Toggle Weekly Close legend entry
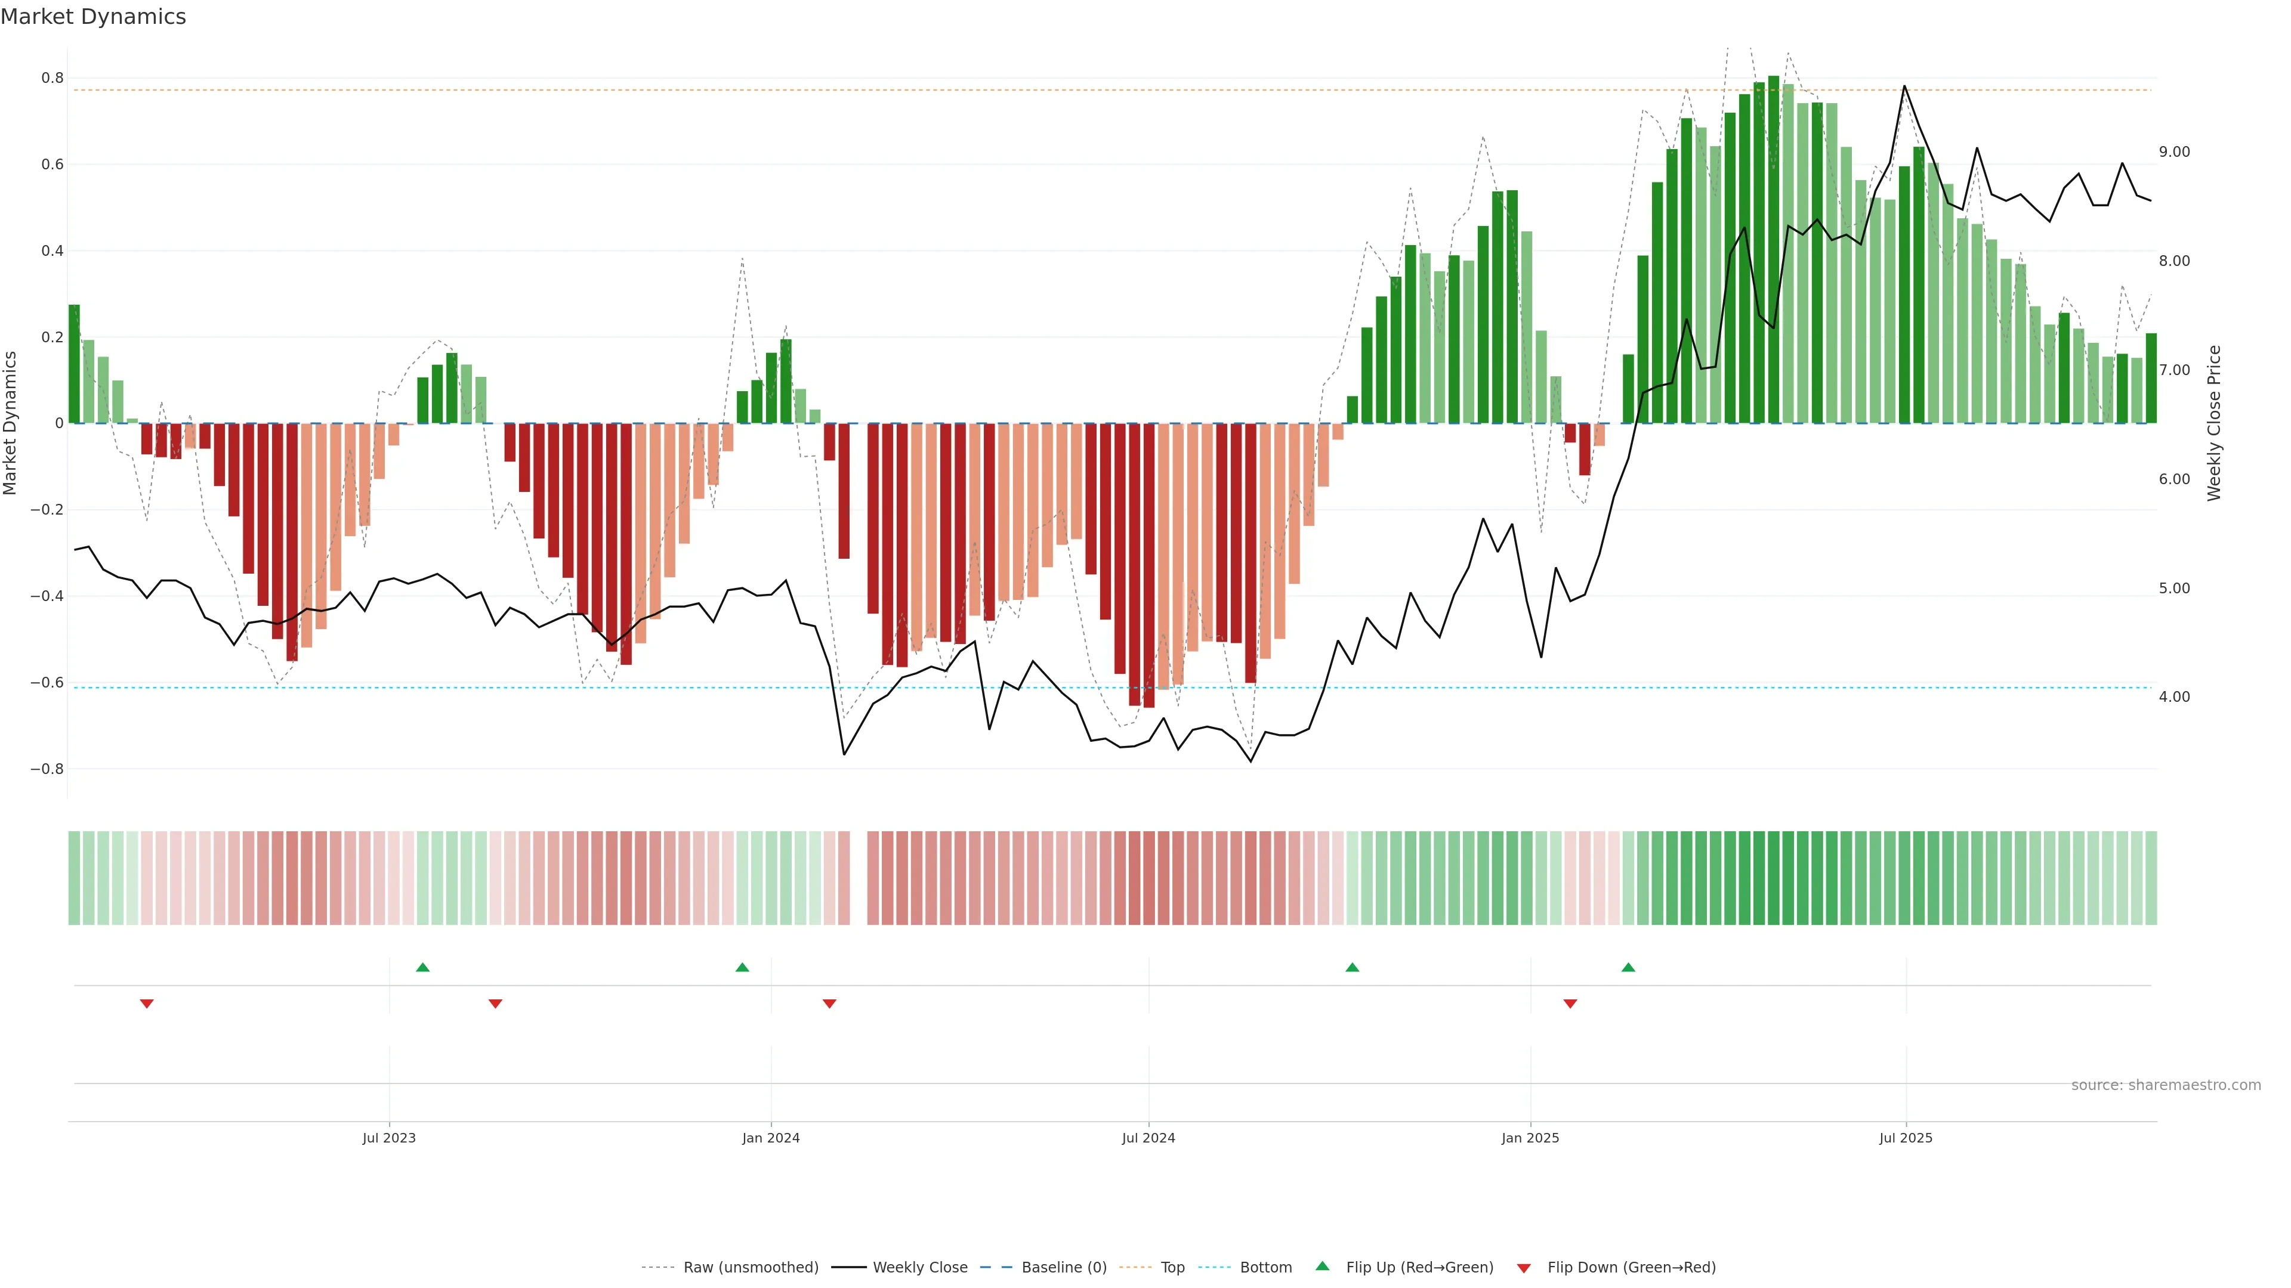This screenshot has width=2291, height=1288. [919, 1267]
